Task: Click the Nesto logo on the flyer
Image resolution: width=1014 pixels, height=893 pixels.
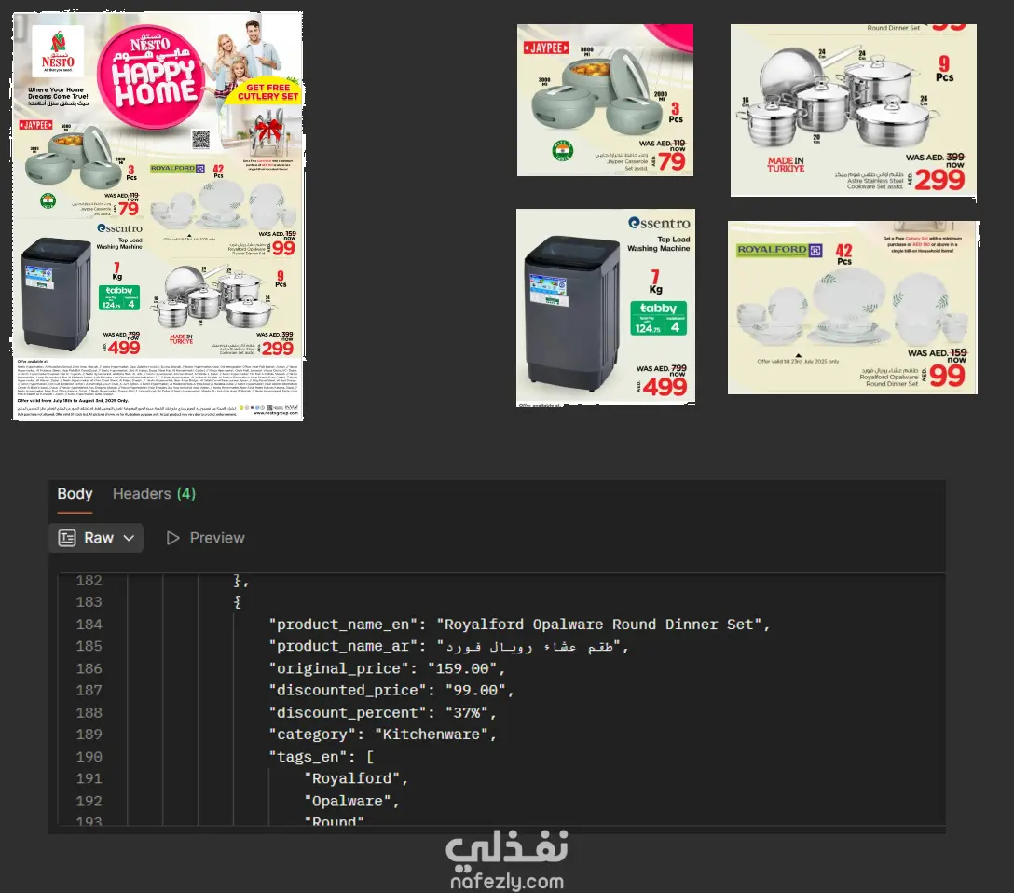Action: (x=58, y=51)
